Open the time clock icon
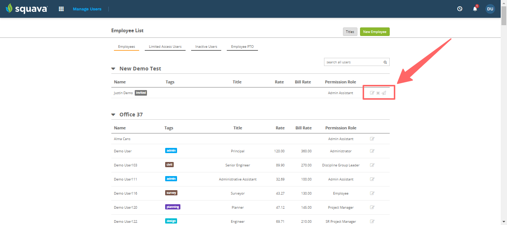This screenshot has width=507, height=225. tap(460, 9)
